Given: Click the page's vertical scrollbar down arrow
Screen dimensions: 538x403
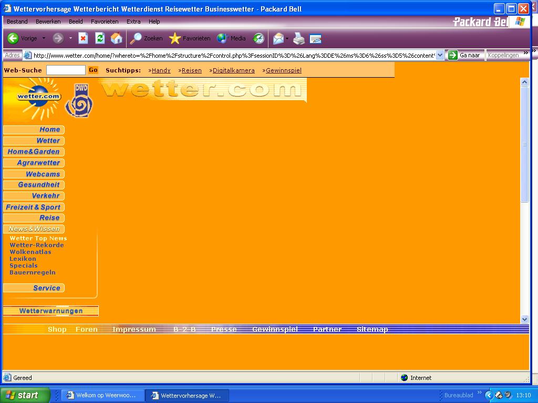Looking at the screenshot, I should coord(524,319).
